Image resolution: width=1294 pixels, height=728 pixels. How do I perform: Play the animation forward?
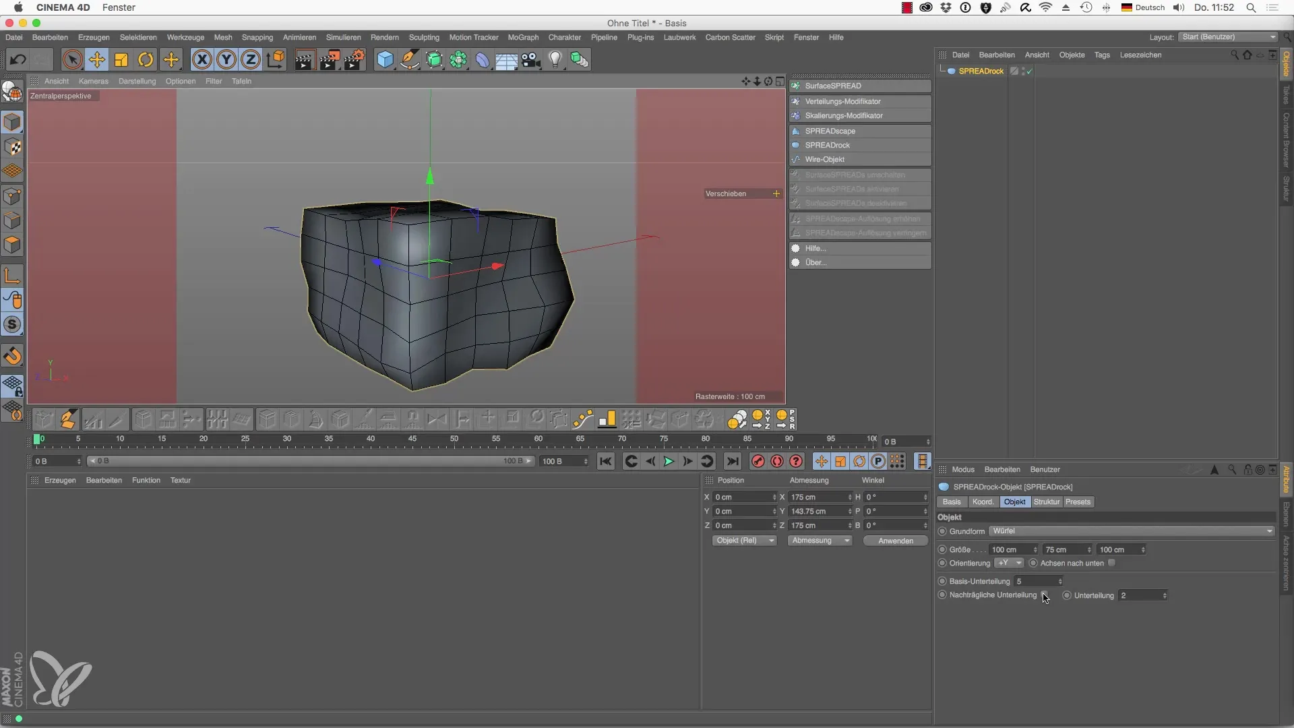pos(669,461)
